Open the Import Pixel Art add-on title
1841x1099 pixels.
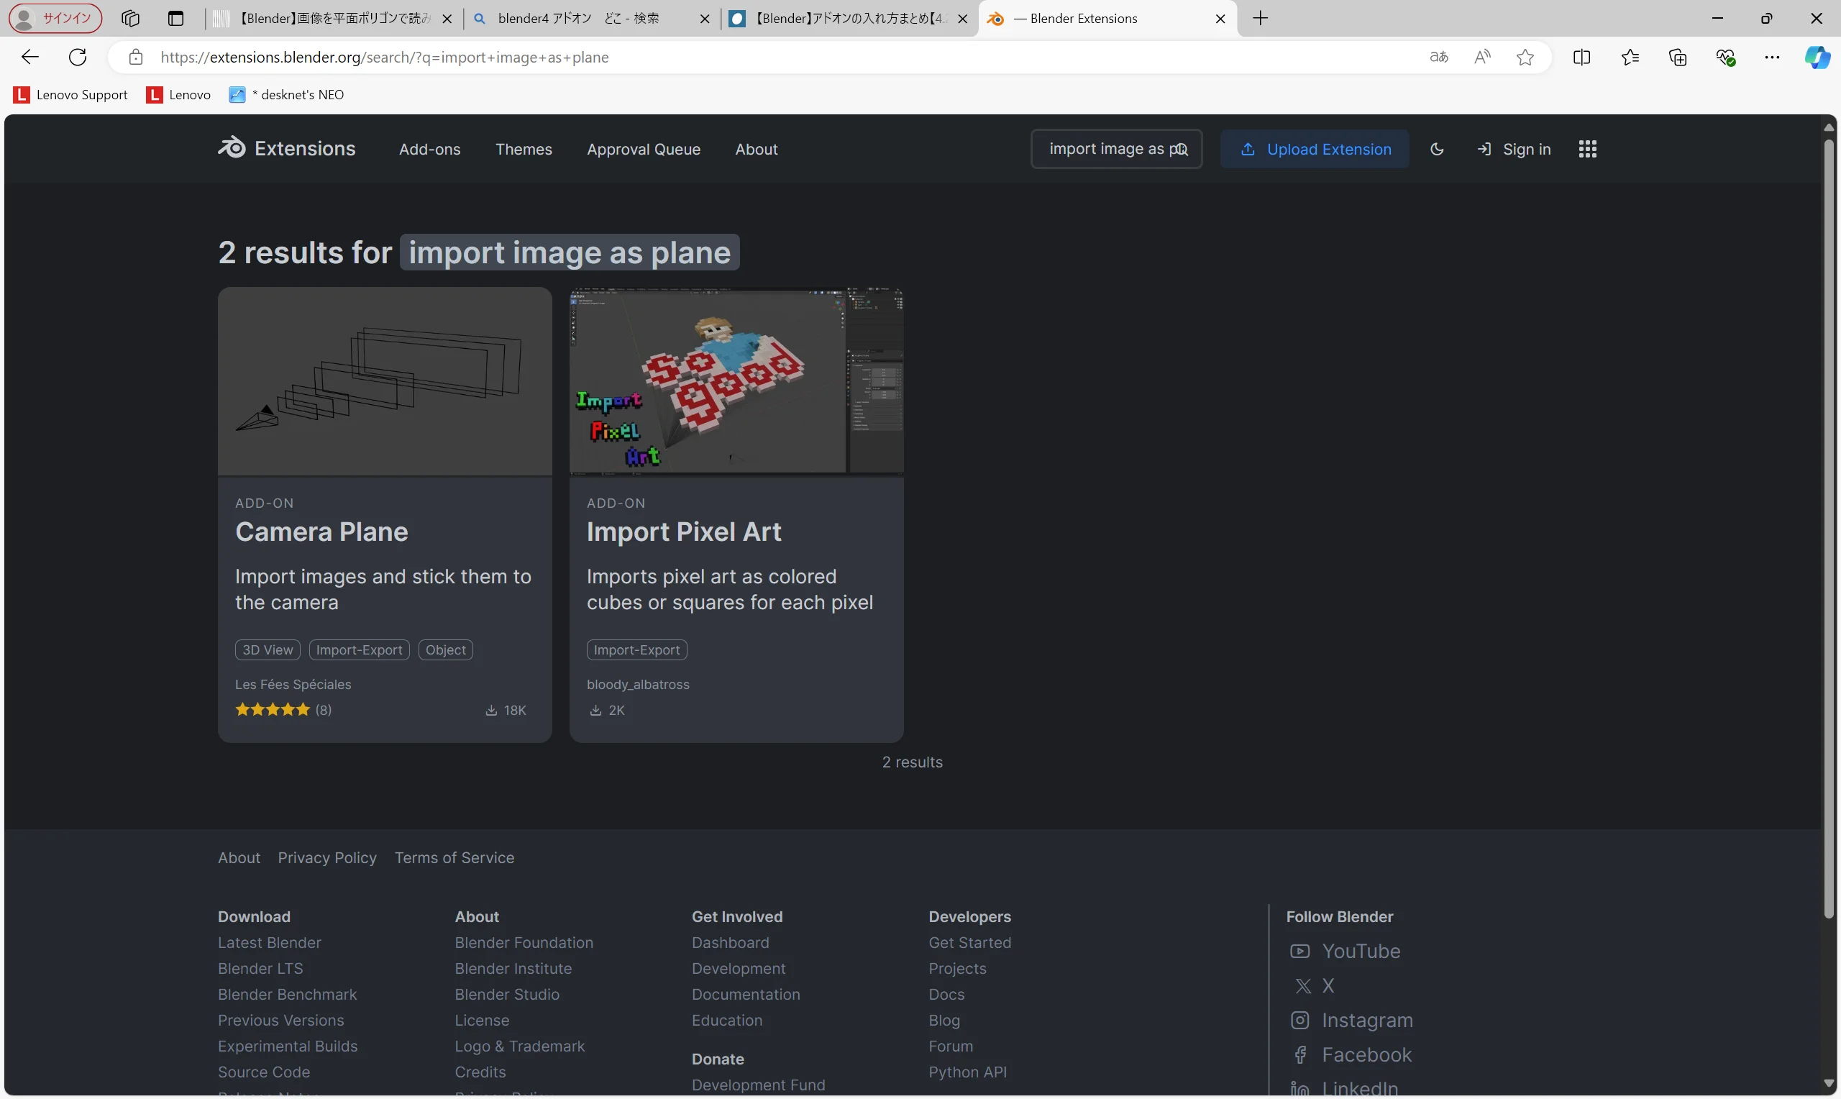coord(684,532)
